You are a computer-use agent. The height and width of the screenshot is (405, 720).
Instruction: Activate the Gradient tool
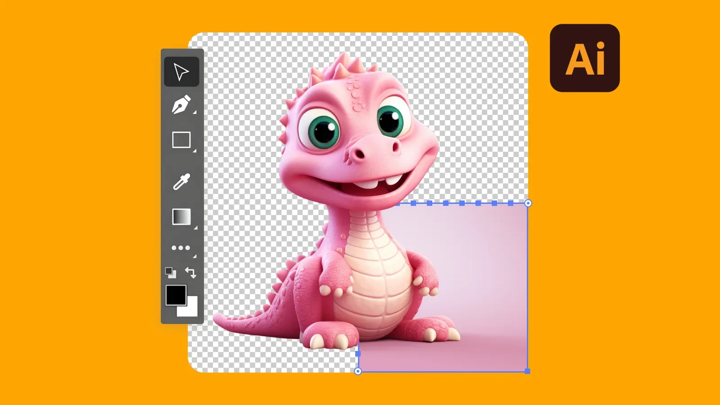(x=181, y=216)
